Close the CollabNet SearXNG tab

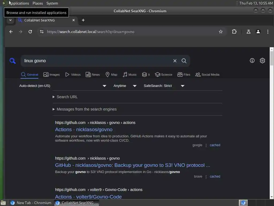coord(74,20)
